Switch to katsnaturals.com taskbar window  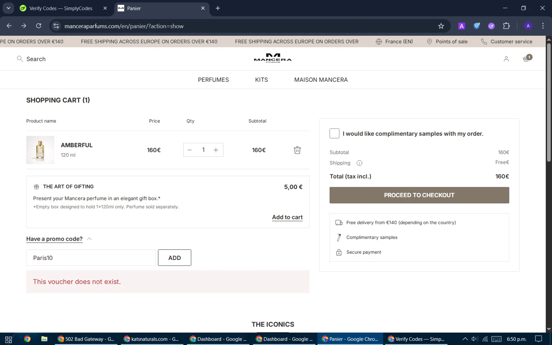pos(152,339)
